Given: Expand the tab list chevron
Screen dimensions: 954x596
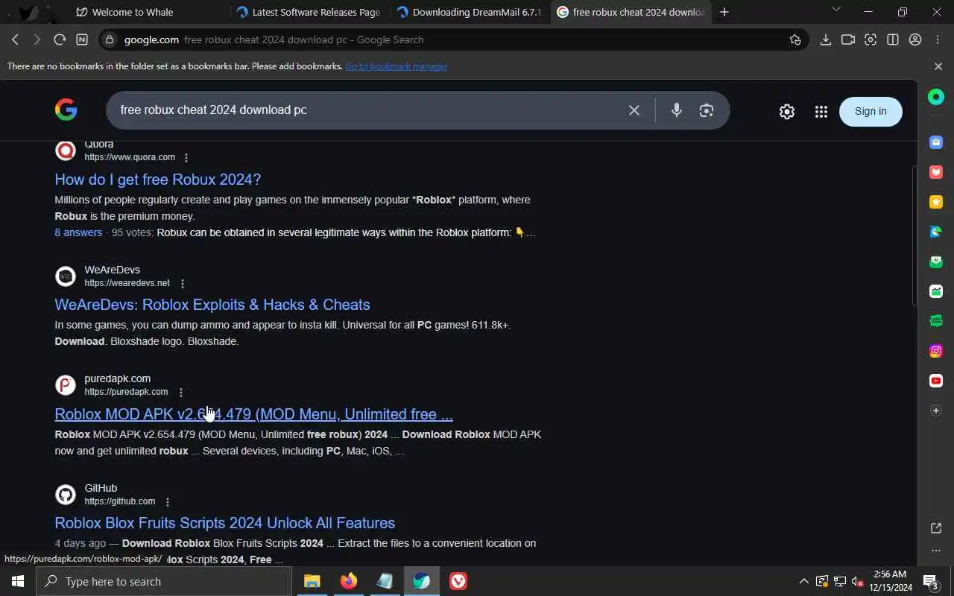Looking at the screenshot, I should coord(835,10).
